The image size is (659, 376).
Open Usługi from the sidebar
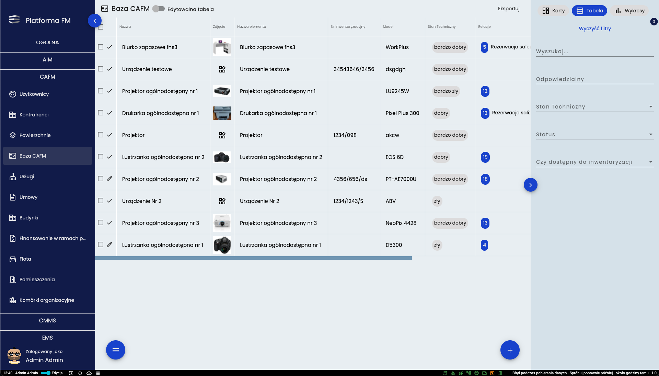47,176
